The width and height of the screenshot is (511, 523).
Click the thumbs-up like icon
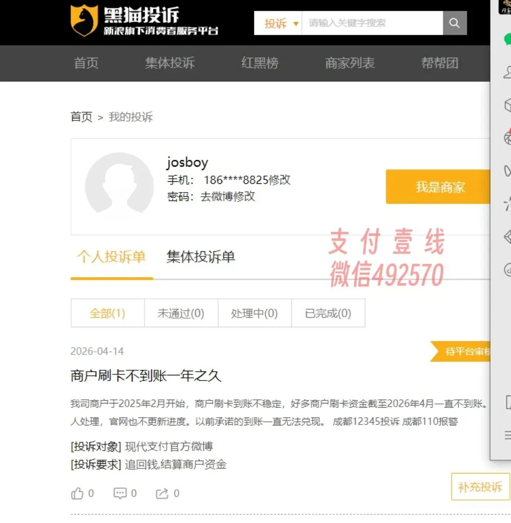(x=78, y=493)
